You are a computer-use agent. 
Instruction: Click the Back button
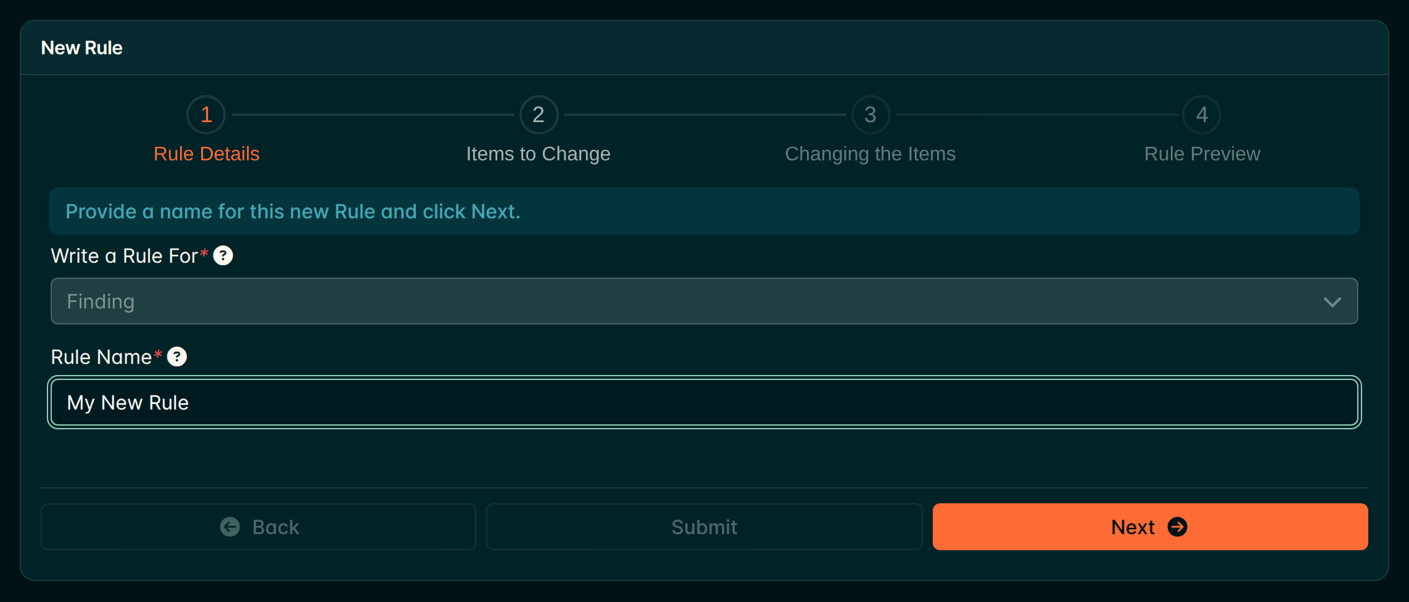tap(258, 527)
